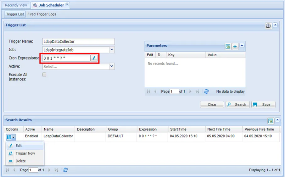285x177 pixels.
Task: Sort by Start Time column header
Action: 187,129
